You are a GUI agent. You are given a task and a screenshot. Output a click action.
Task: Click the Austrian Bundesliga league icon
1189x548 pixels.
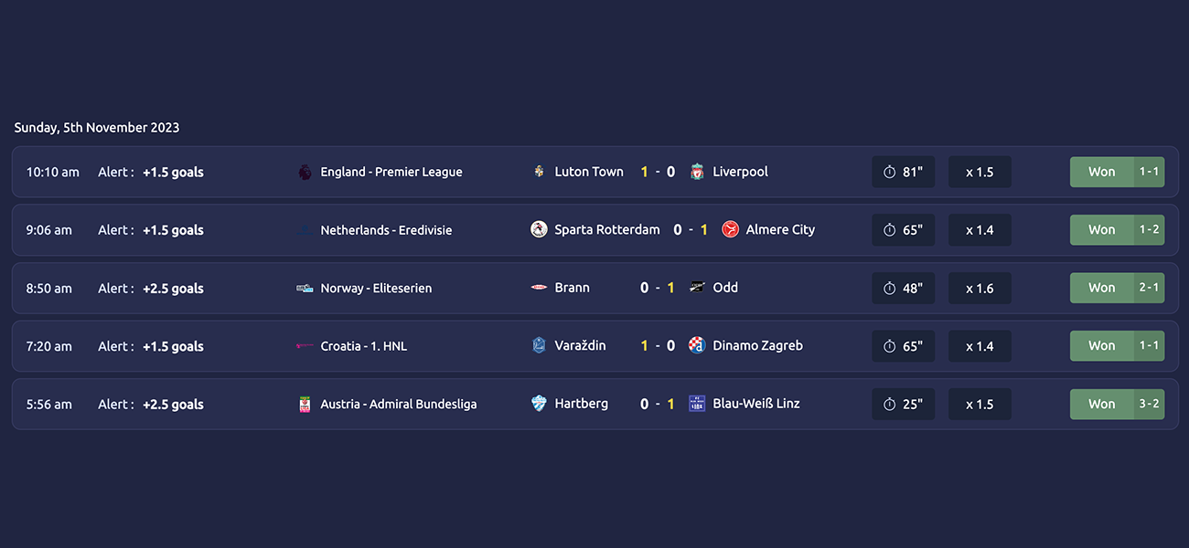305,404
